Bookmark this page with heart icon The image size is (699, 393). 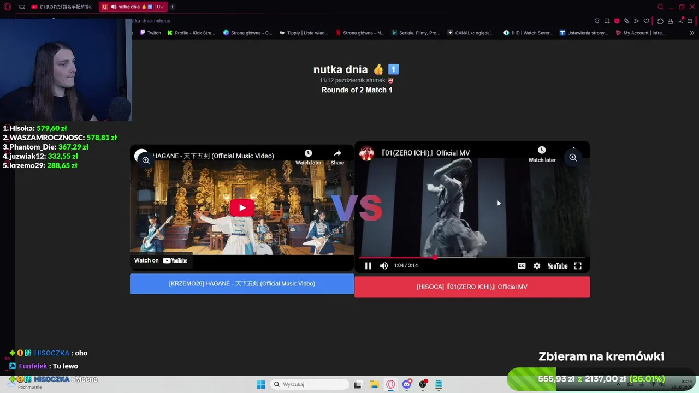pyautogui.click(x=647, y=21)
